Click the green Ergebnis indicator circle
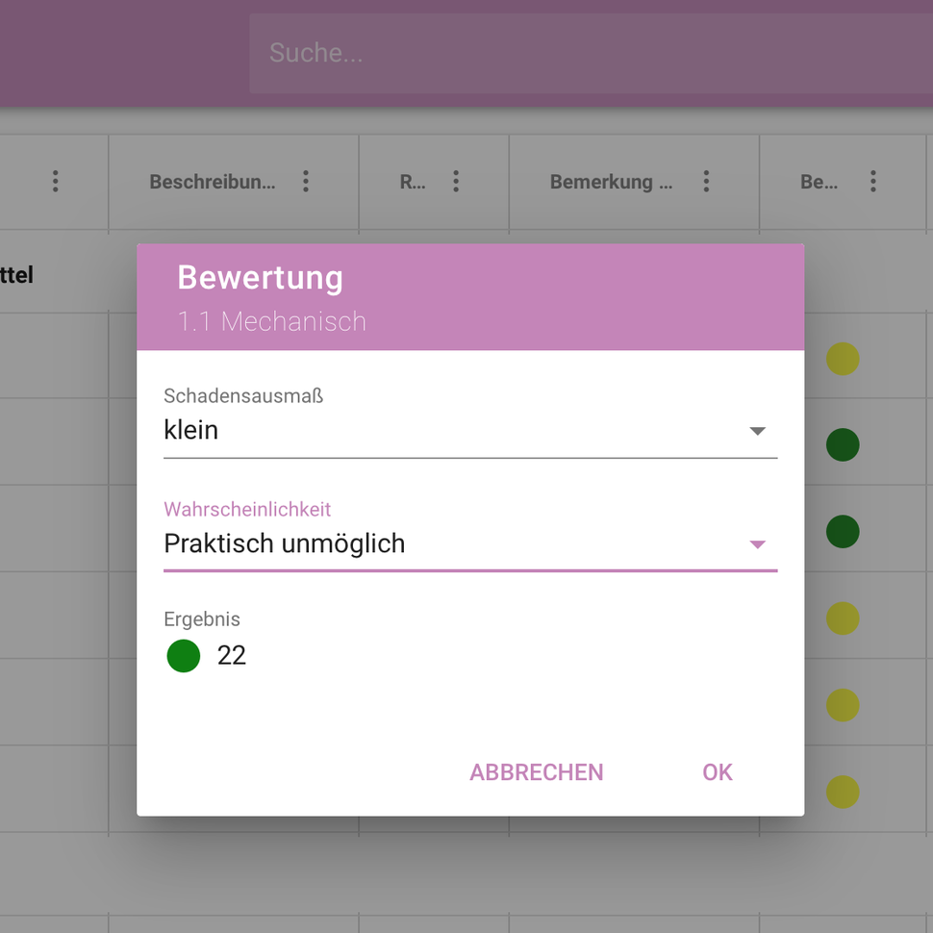Viewport: 933px width, 933px height. [184, 656]
